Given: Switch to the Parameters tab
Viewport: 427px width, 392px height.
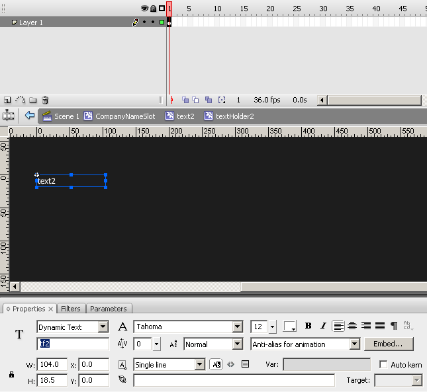Looking at the screenshot, I should coord(108,309).
